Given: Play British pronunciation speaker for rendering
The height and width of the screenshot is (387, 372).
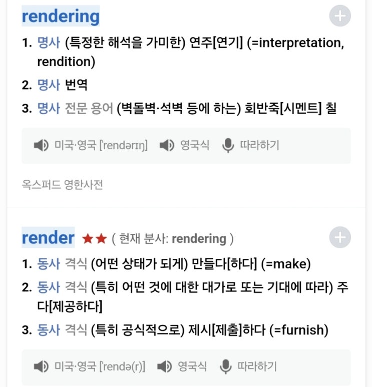Looking at the screenshot, I should pyautogui.click(x=167, y=146).
